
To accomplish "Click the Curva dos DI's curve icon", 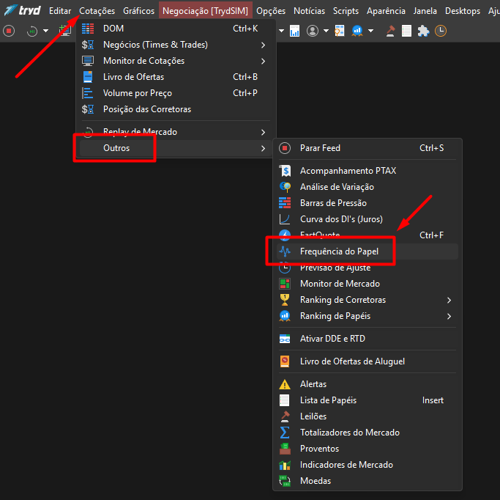I will click(285, 219).
